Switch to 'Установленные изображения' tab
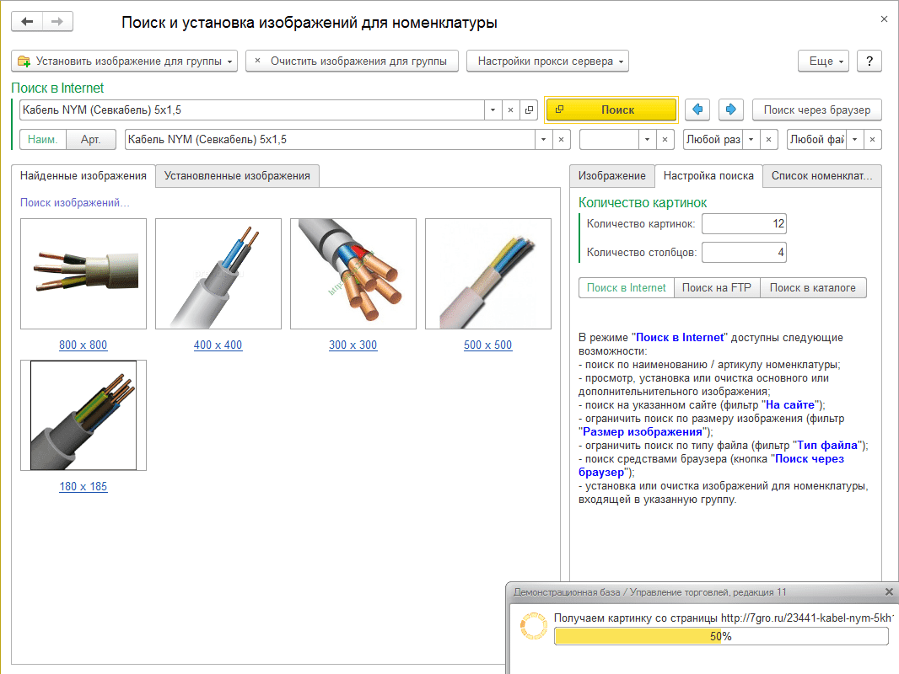 click(x=237, y=176)
